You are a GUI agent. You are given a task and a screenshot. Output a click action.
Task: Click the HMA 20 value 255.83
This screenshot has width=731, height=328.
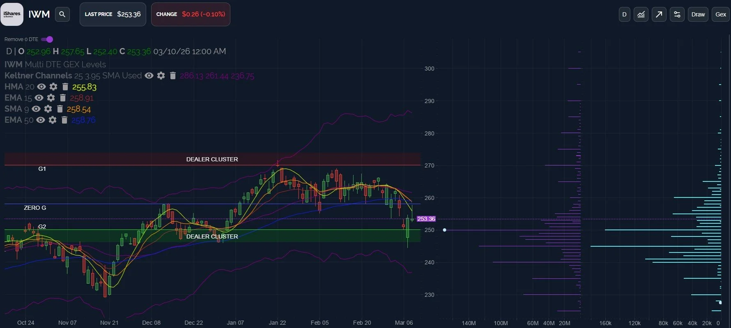point(84,87)
